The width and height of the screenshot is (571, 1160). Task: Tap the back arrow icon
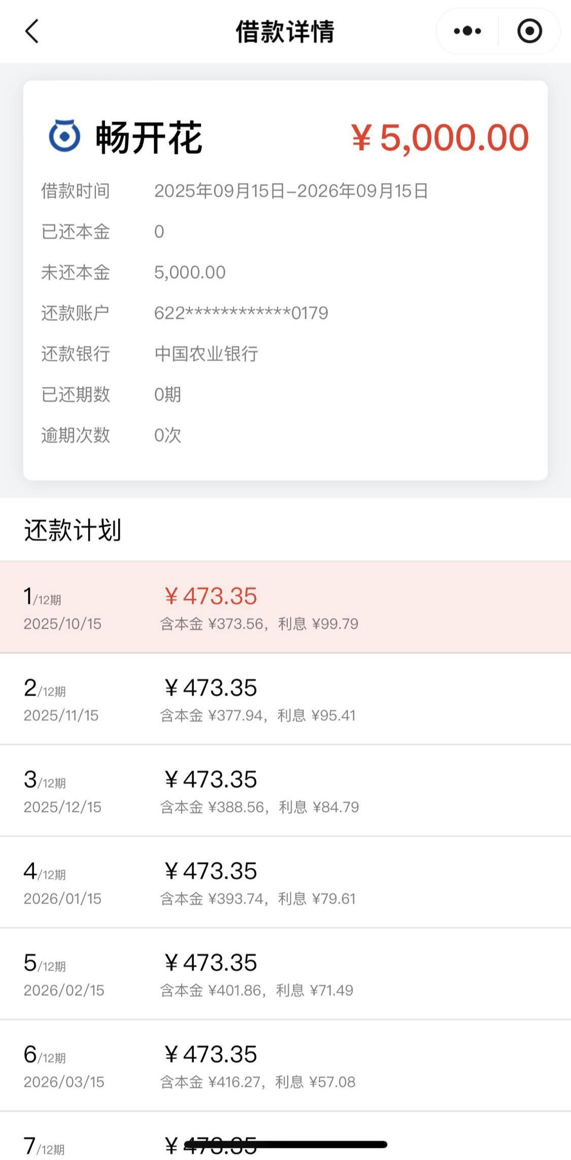pos(32,32)
